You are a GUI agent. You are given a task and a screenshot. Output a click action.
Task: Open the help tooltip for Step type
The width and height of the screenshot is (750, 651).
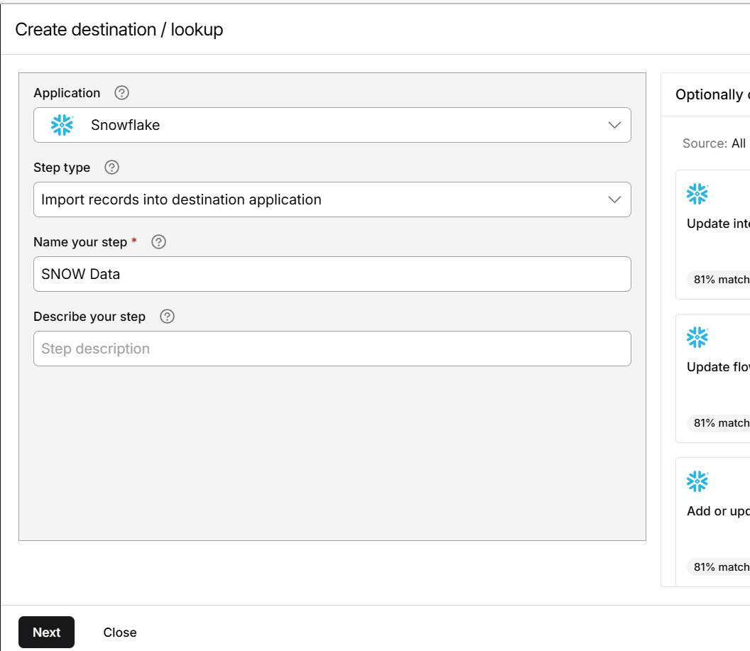(x=112, y=168)
